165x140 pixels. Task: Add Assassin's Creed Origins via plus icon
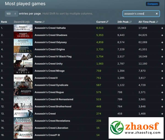pos(162,49)
